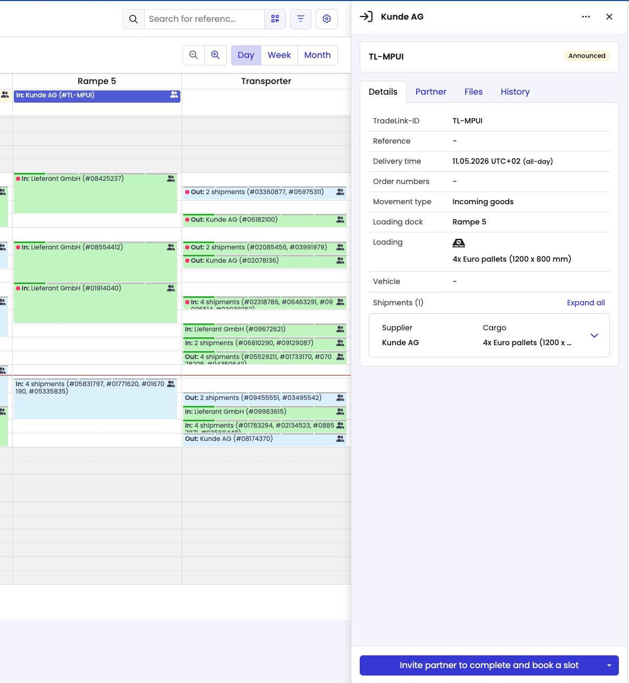The width and height of the screenshot is (629, 683).
Task: Click people icon on Out: Kunde AG #08174370
Action: [340, 439]
